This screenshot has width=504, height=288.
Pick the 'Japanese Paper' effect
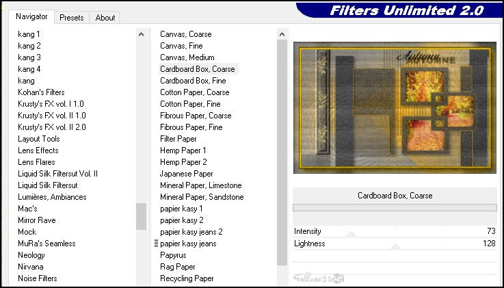[x=187, y=174]
